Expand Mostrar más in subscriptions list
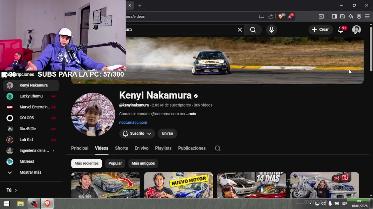This screenshot has width=373, height=209. click(x=31, y=172)
